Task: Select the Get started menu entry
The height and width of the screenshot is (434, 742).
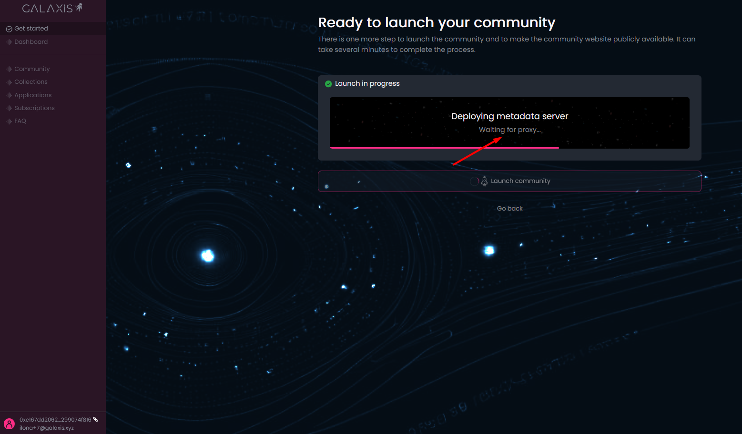Action: tap(31, 29)
